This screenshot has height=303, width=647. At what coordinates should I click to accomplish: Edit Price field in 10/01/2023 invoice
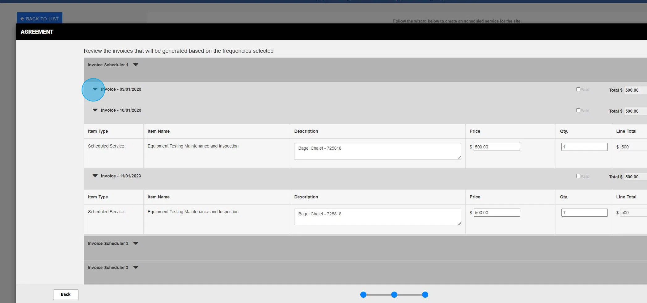pos(497,147)
